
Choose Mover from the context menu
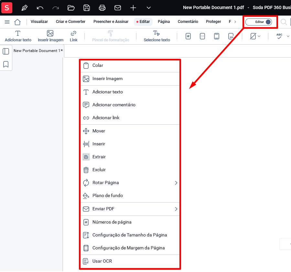click(130, 131)
